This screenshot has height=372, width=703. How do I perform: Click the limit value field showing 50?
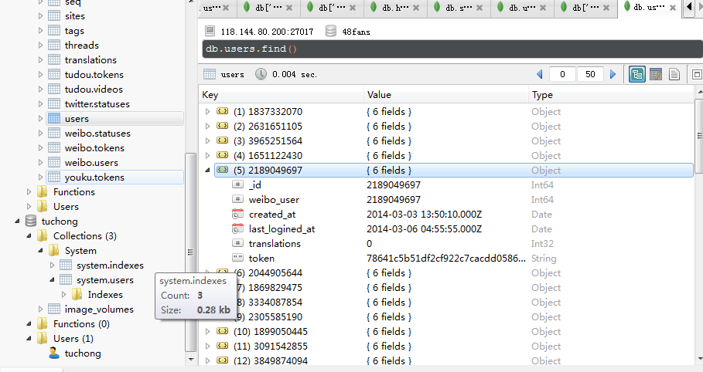click(590, 74)
